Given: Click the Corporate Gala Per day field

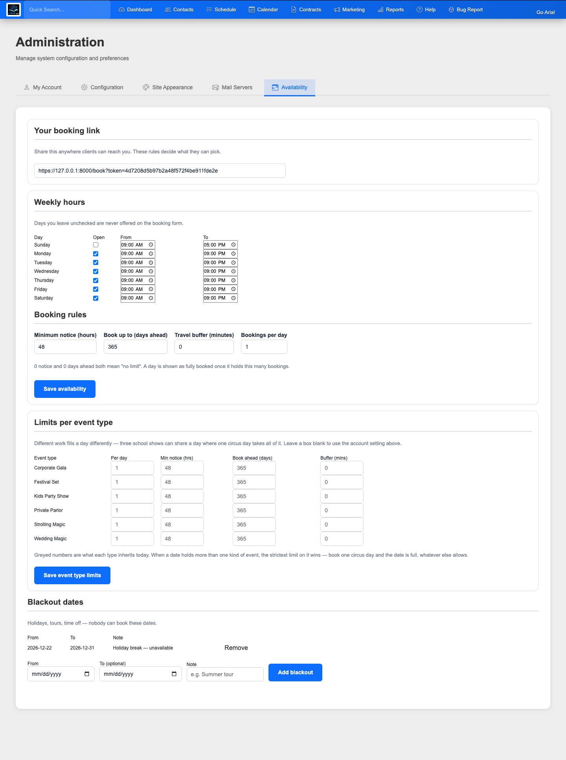Looking at the screenshot, I should click(x=132, y=468).
